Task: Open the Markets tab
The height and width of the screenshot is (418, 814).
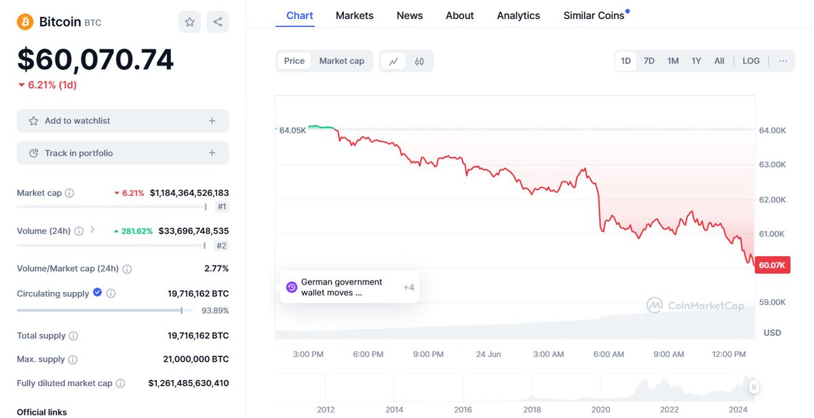Action: coord(354,16)
